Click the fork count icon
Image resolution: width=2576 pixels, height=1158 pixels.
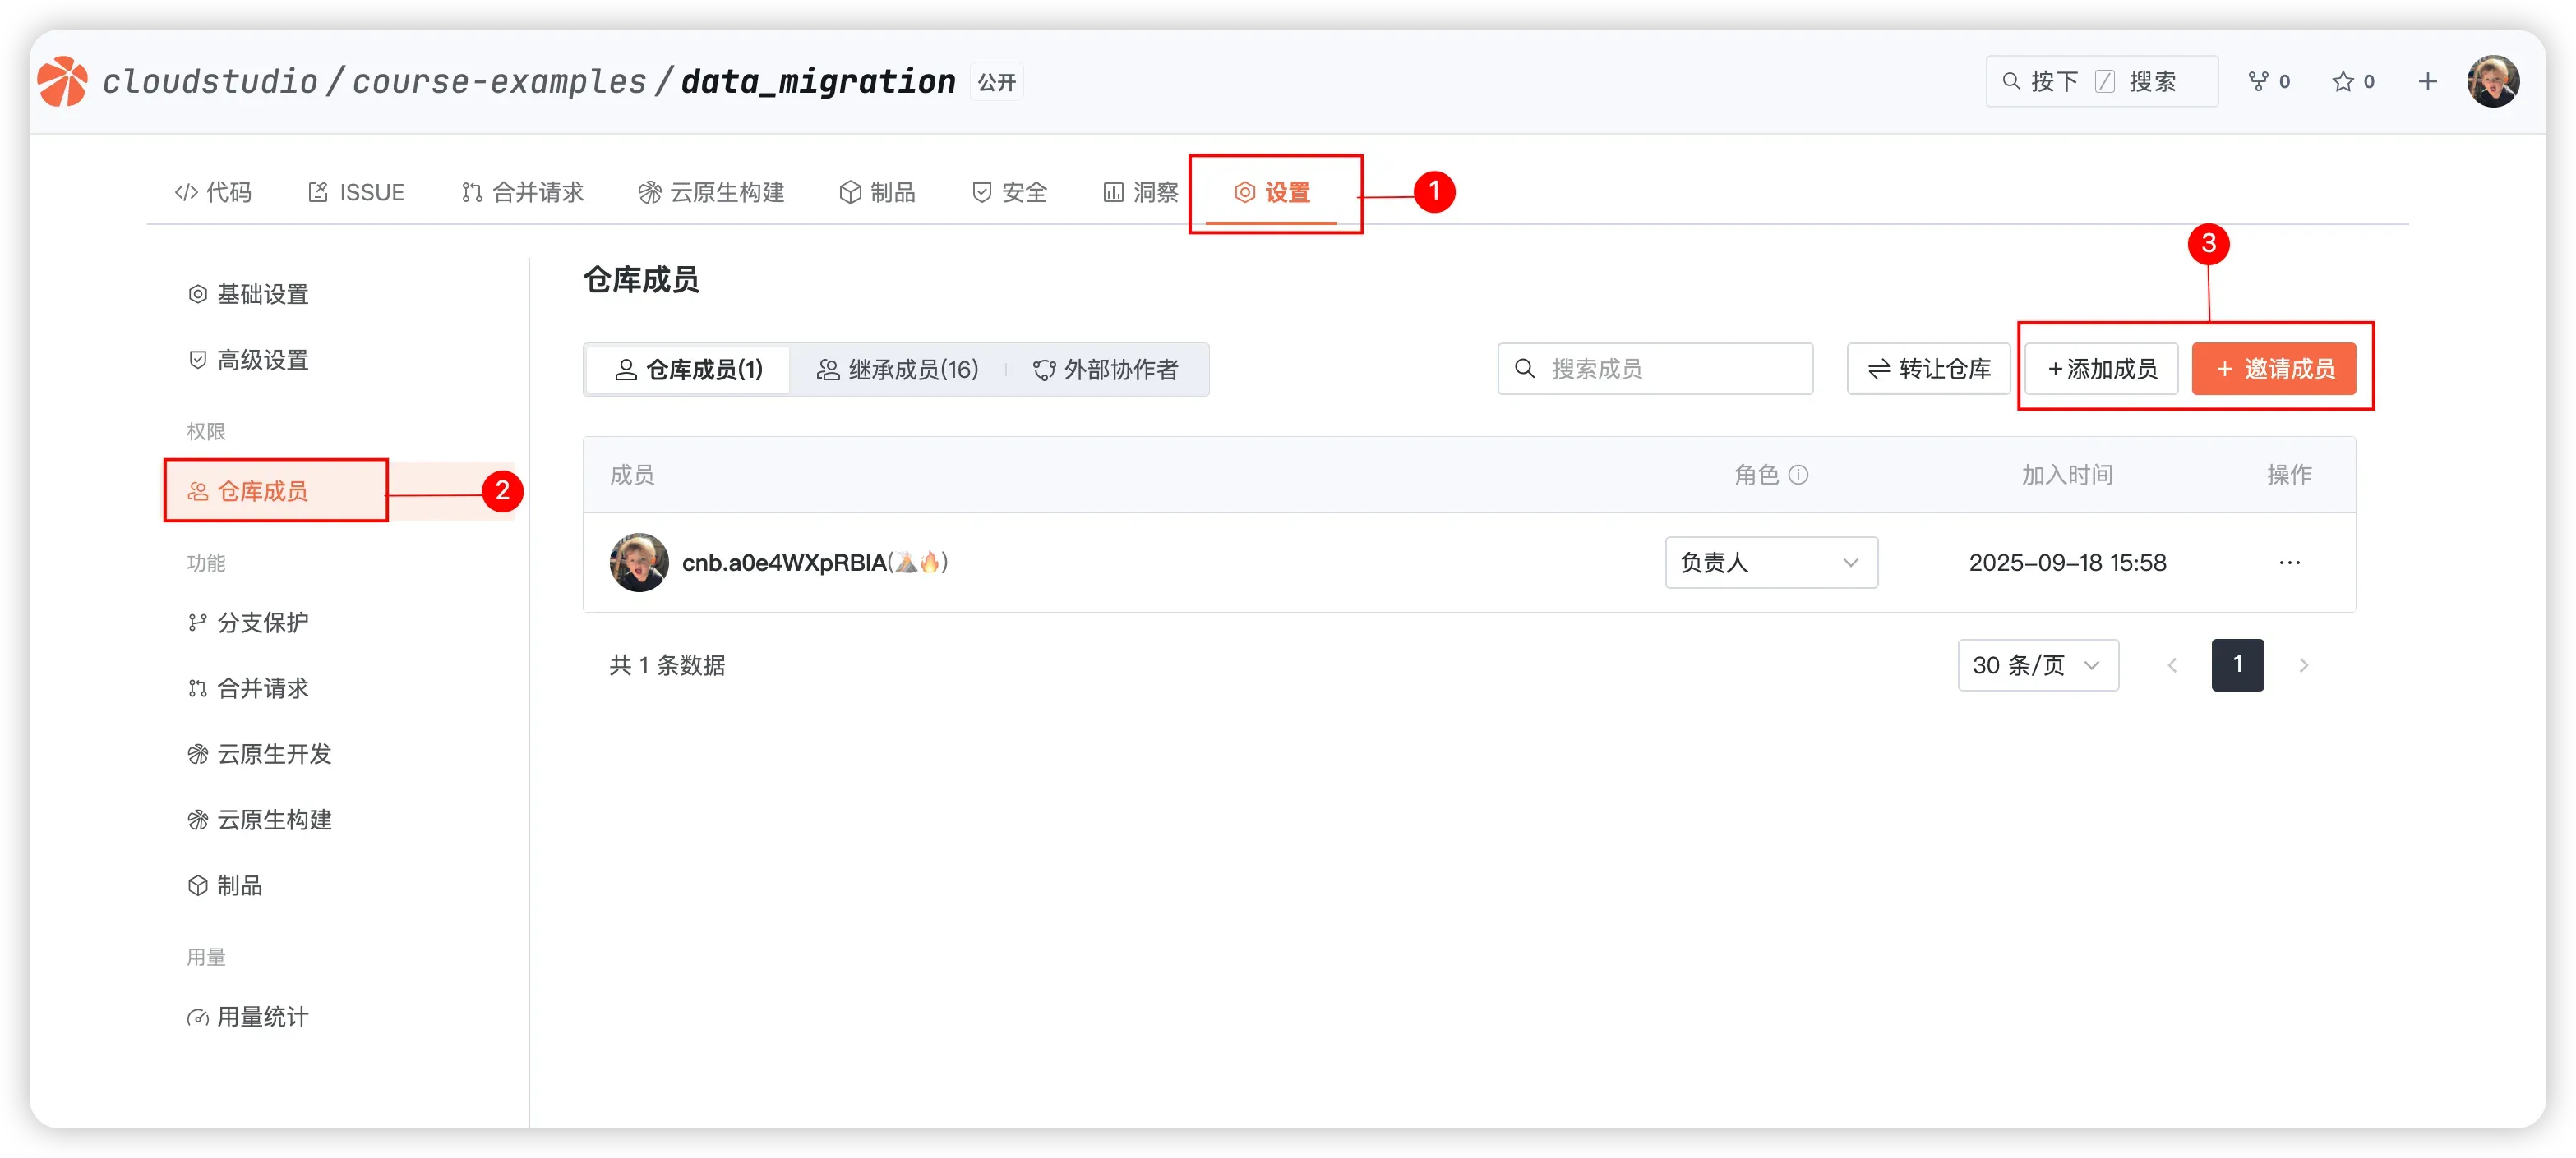click(2258, 81)
